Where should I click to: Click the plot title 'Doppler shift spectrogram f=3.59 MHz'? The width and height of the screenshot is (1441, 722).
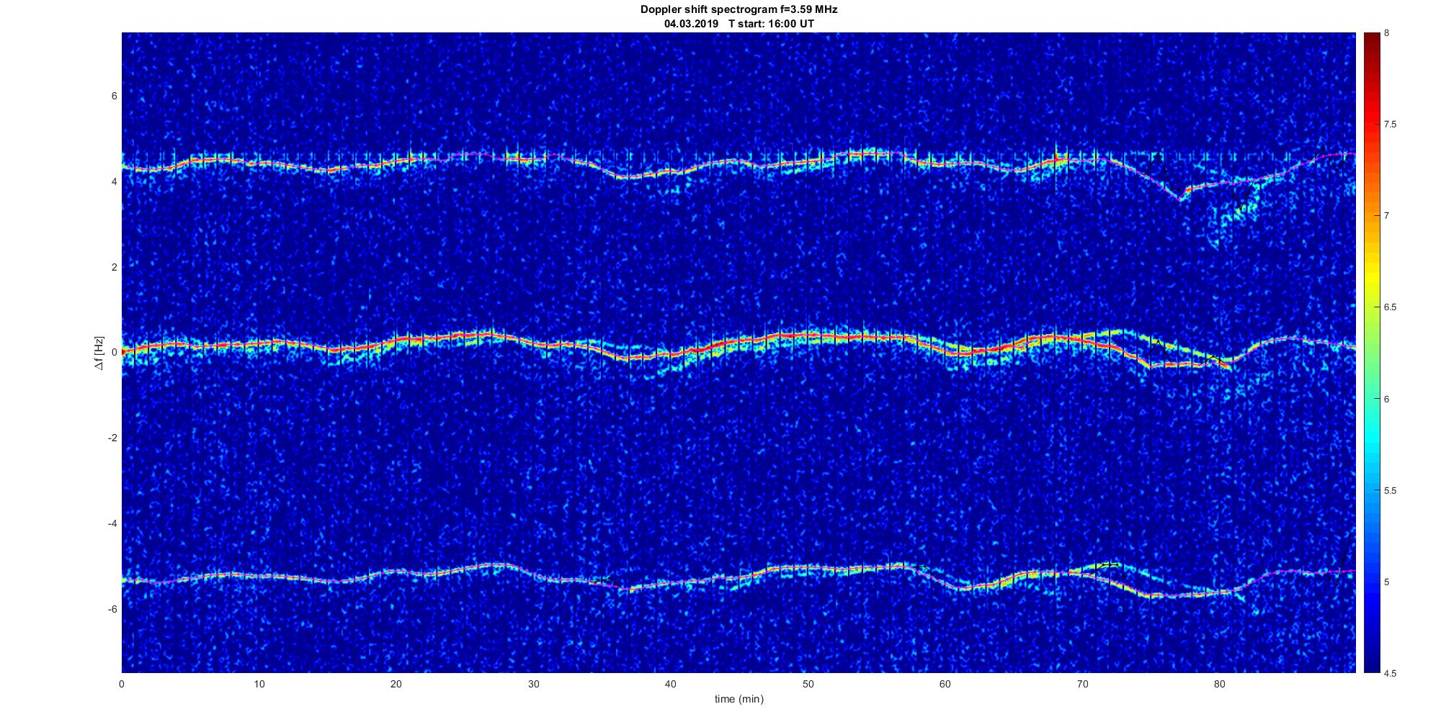click(739, 10)
